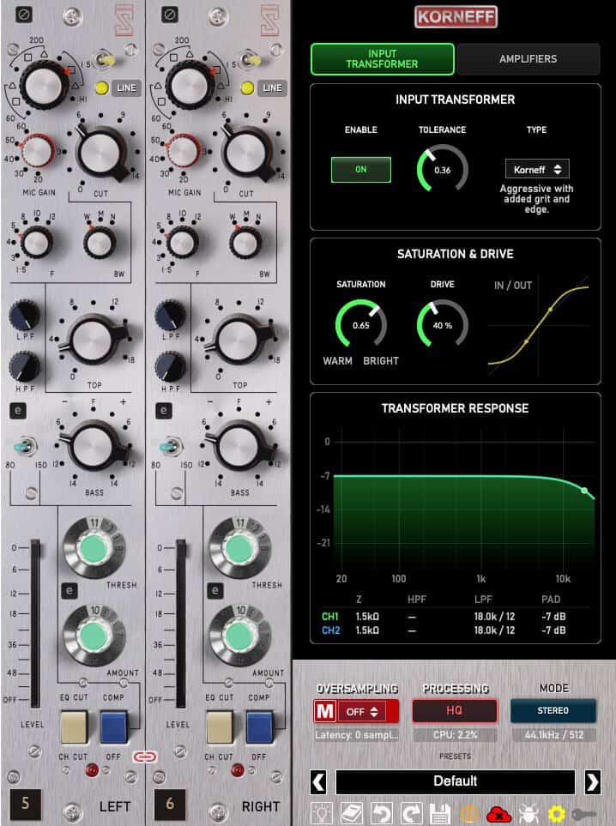
Task: Toggle the EQ CUT button on LEFT channel
Action: 75,727
